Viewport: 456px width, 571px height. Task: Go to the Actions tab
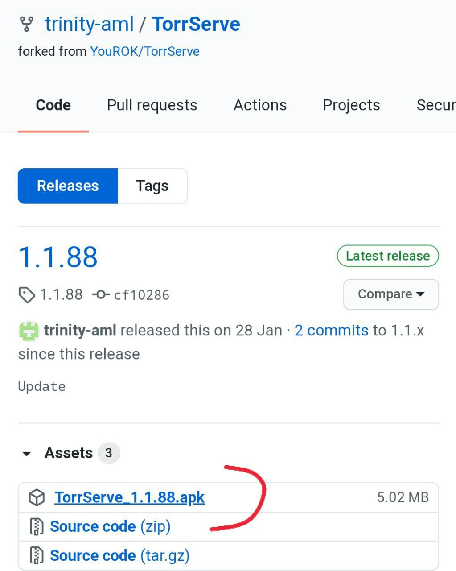point(260,105)
